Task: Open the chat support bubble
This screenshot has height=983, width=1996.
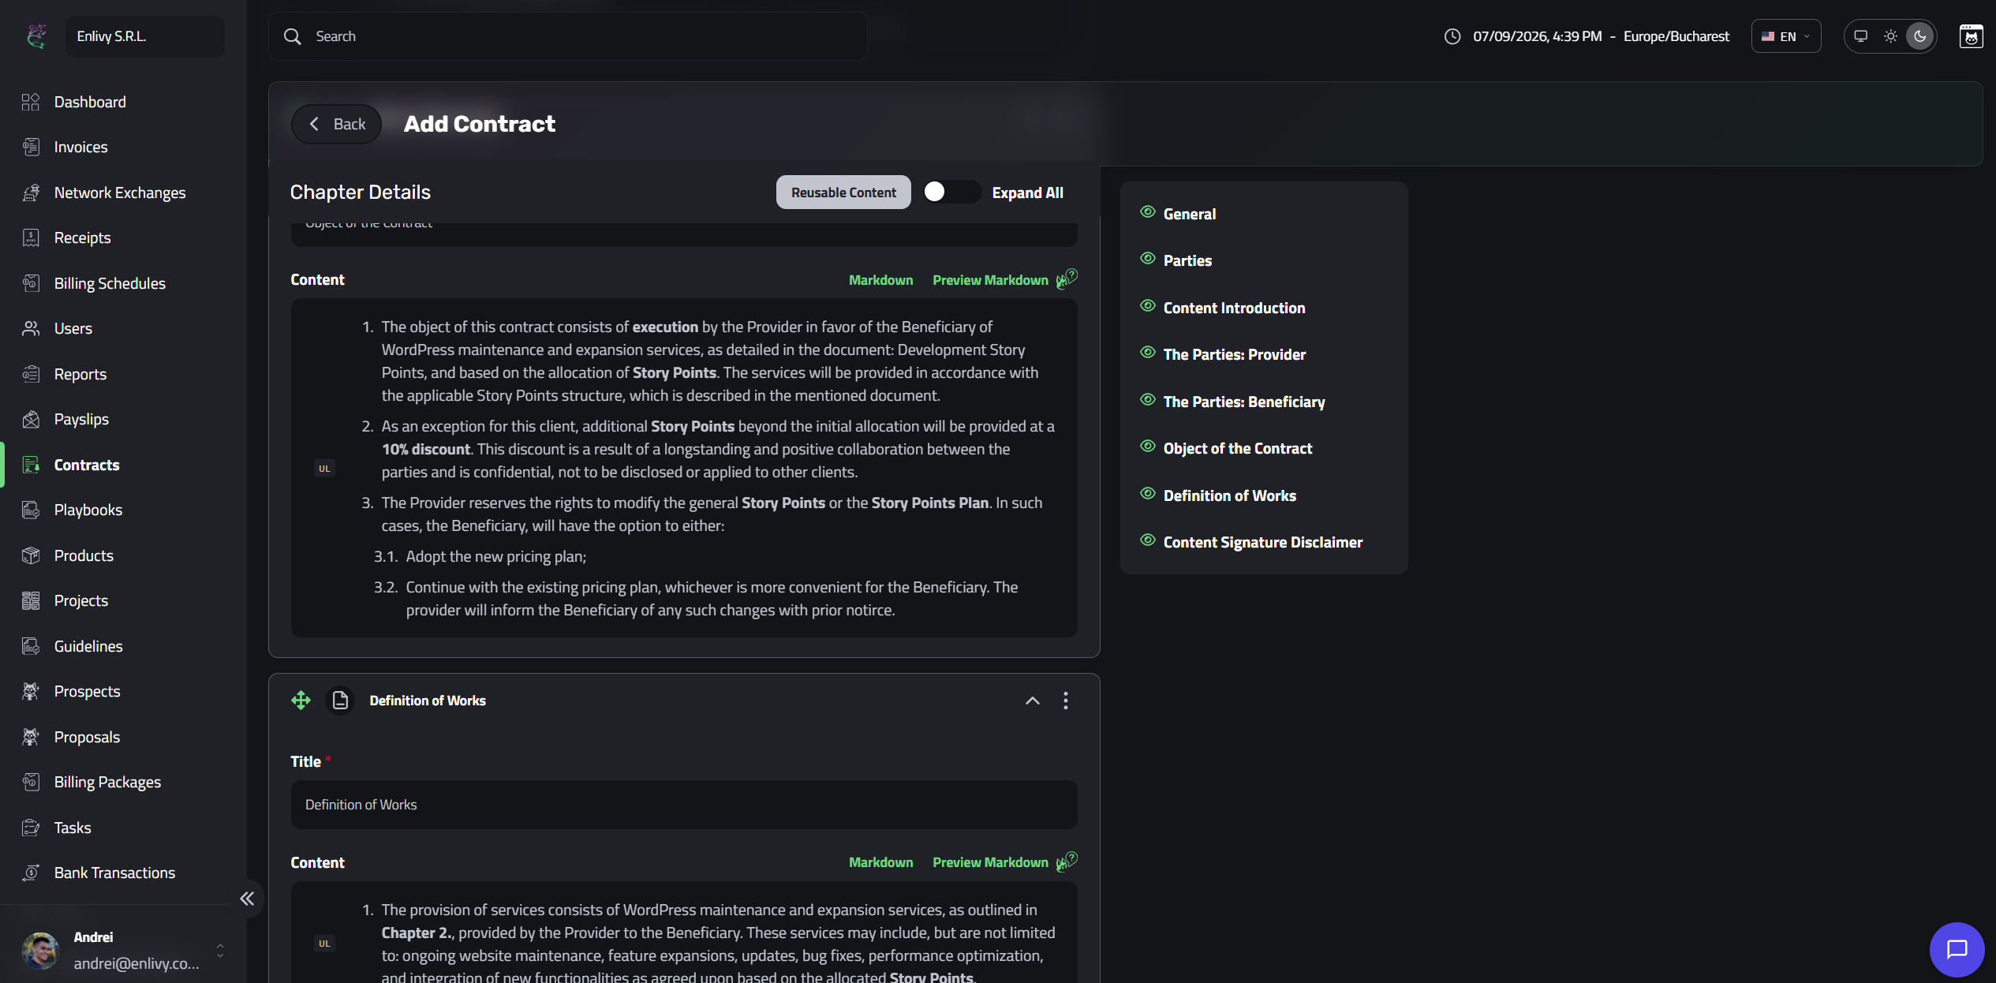Action: (1957, 949)
